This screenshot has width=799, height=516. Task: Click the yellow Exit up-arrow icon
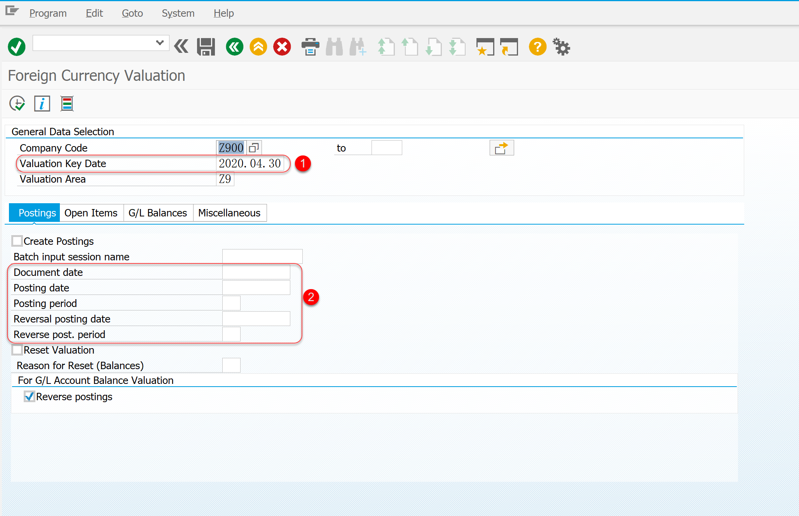click(258, 47)
